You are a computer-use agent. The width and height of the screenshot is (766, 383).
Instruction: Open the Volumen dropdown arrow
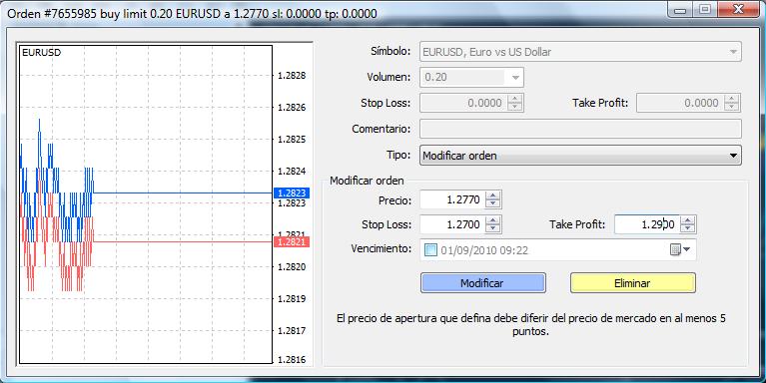click(x=515, y=77)
